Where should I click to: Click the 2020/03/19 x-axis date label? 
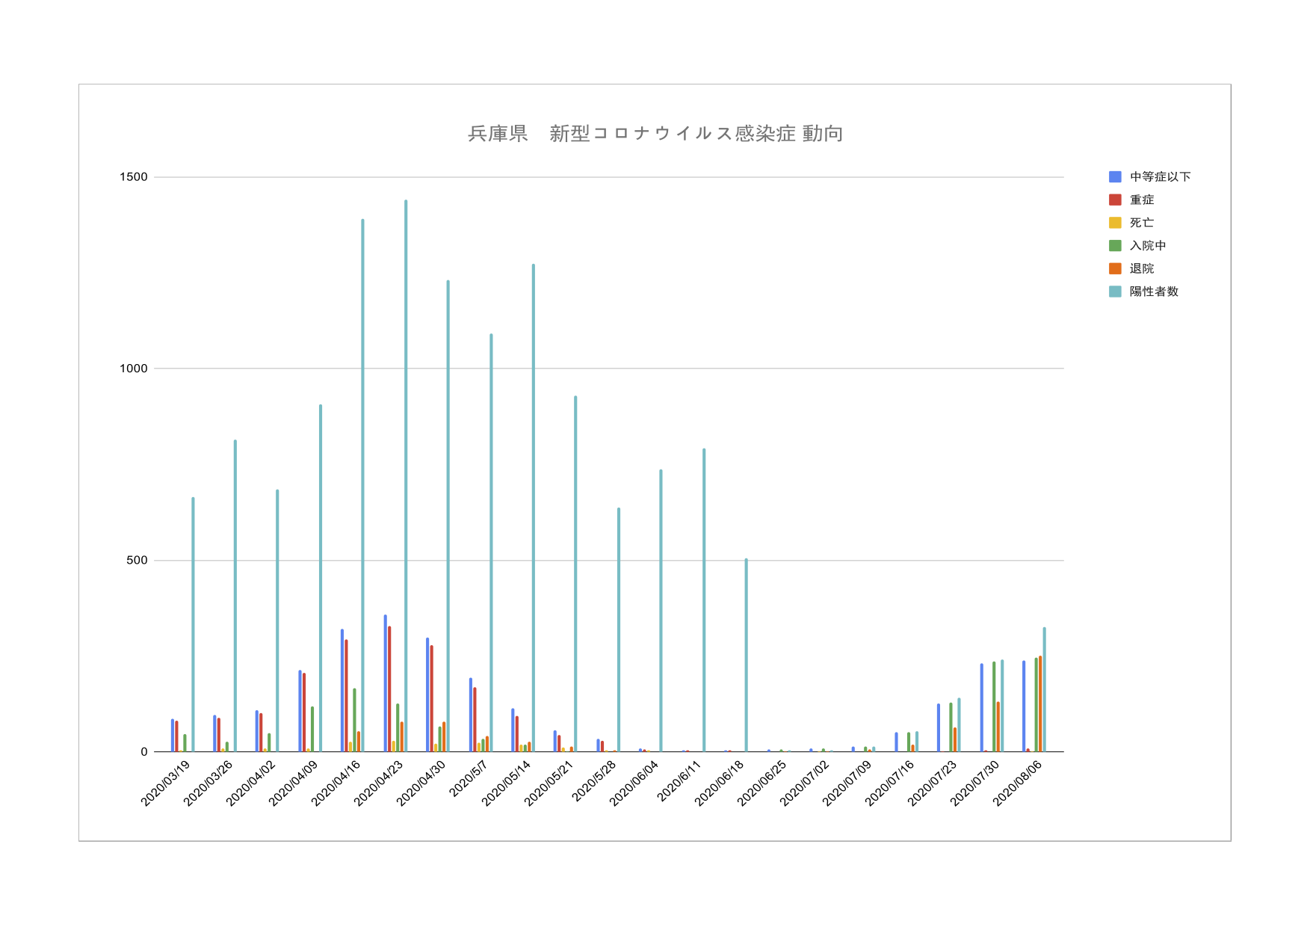tap(167, 783)
